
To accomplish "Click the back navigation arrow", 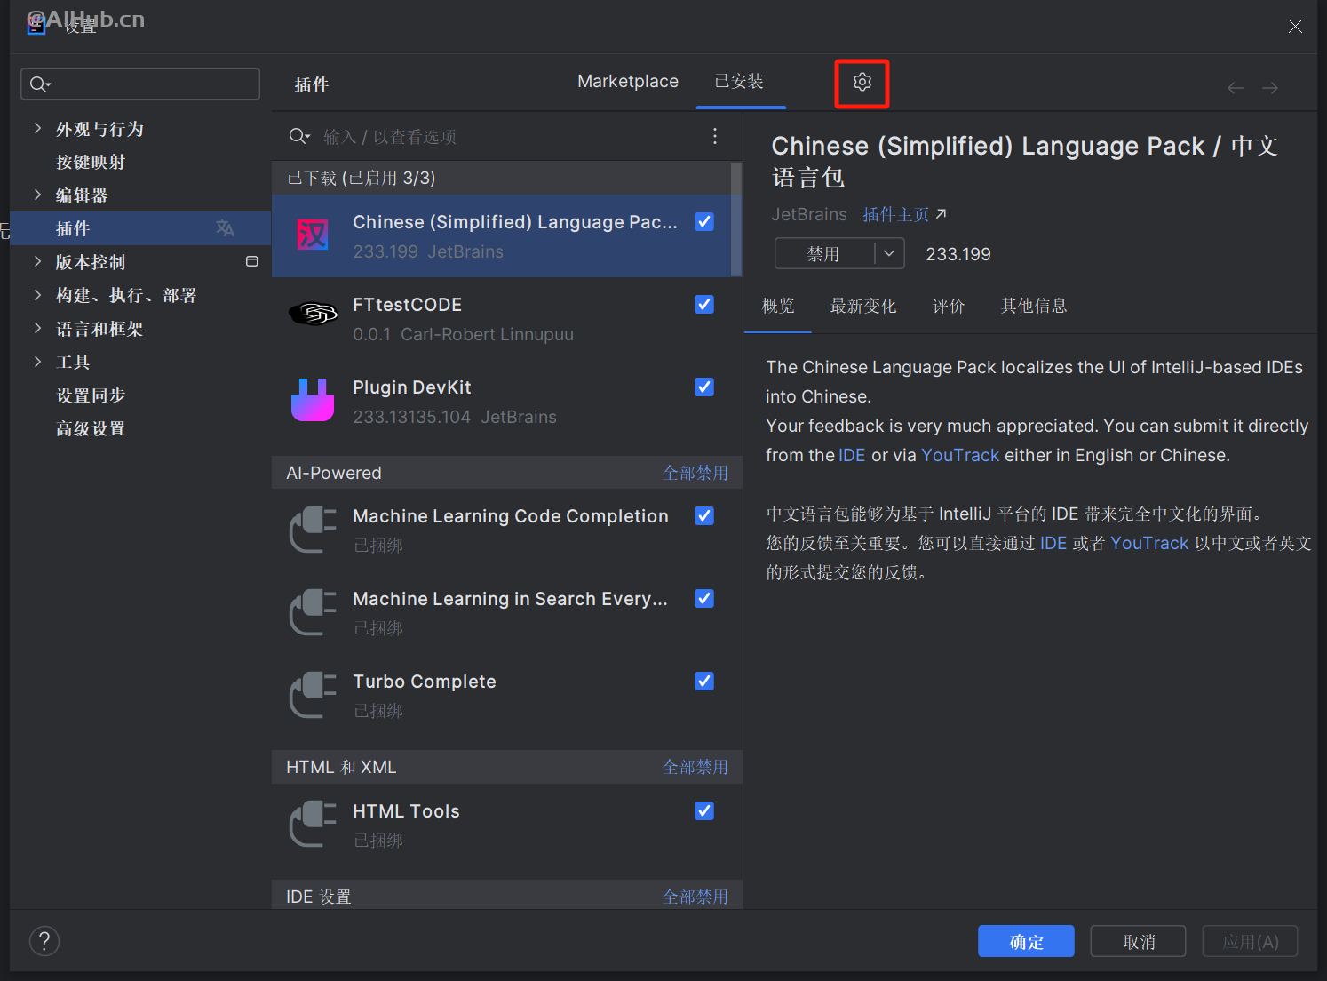I will click(x=1235, y=88).
